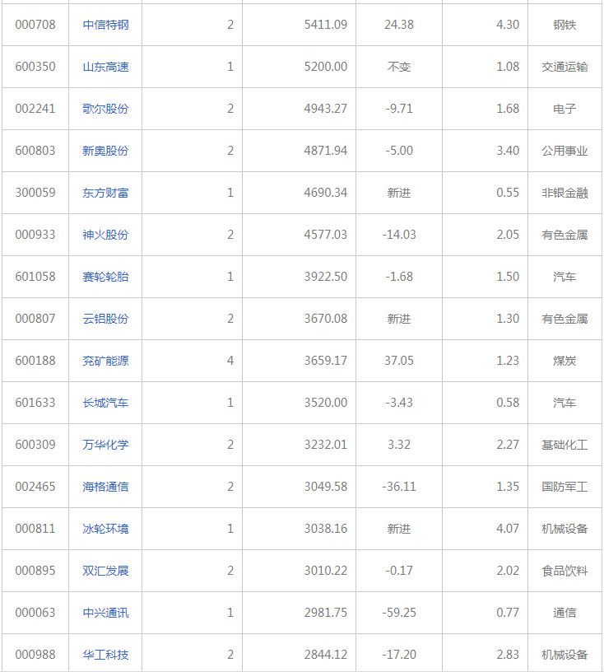Select stock code 600309

35,445
